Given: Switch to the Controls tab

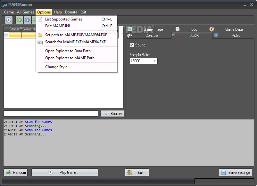Looking at the screenshot, I should (152, 36).
